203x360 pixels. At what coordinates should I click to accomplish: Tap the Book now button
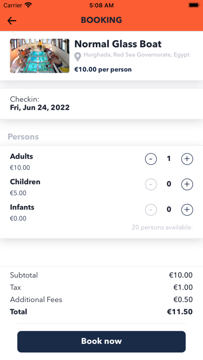click(x=102, y=341)
